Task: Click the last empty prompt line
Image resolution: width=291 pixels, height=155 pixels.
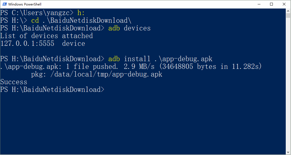Action: coord(165,90)
